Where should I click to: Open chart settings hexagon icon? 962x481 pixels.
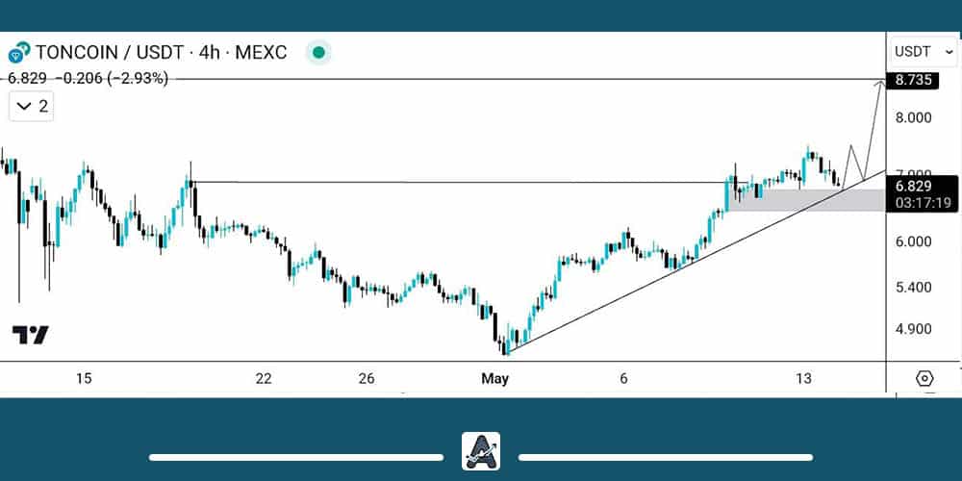pos(924,378)
